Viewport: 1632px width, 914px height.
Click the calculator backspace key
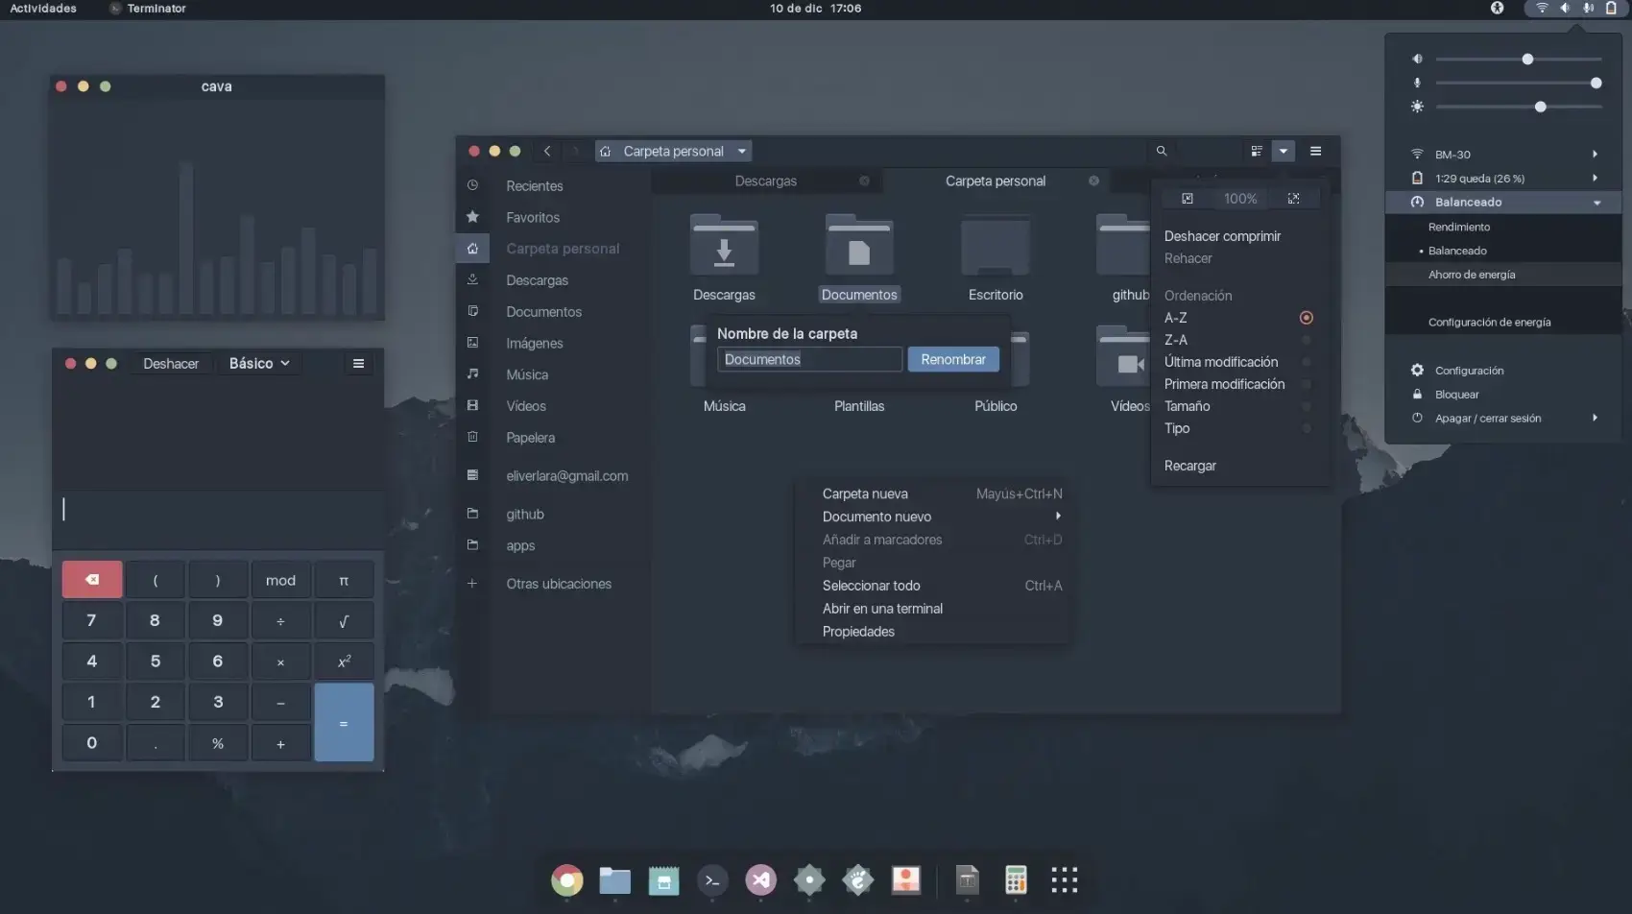coord(92,580)
